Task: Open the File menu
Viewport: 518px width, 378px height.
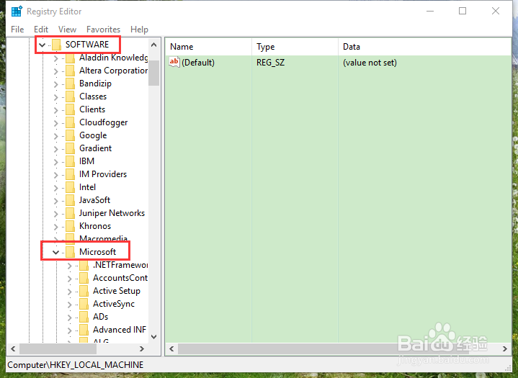Action: 17,30
